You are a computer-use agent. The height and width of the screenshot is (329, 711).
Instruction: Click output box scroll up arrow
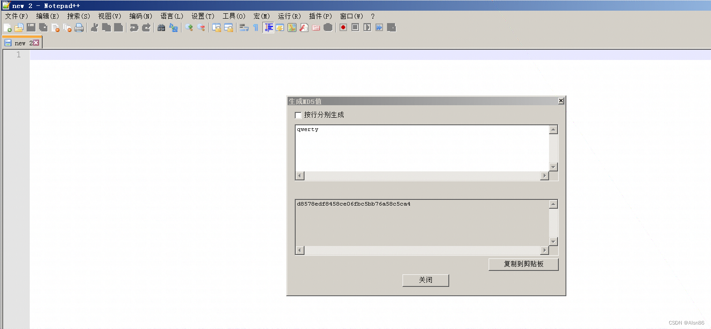click(553, 204)
